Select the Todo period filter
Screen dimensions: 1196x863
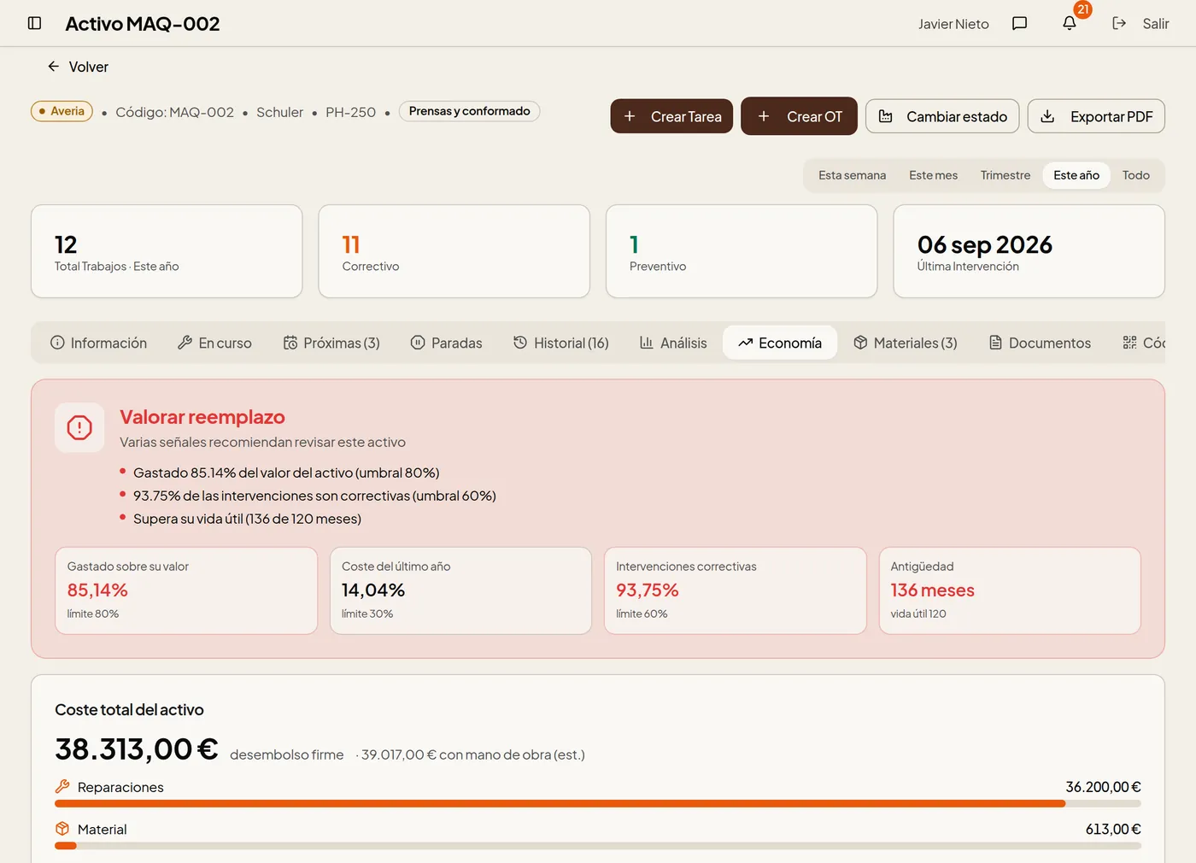click(1136, 175)
